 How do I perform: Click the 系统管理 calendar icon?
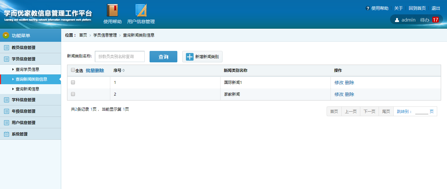coord(6,134)
